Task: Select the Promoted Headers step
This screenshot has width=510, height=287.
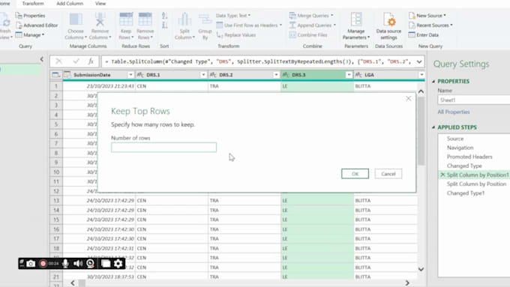Action: tap(469, 157)
